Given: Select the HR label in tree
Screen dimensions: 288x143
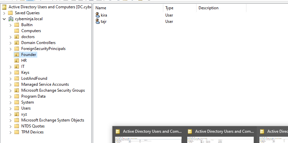Looking at the screenshot, I should pyautogui.click(x=24, y=61).
